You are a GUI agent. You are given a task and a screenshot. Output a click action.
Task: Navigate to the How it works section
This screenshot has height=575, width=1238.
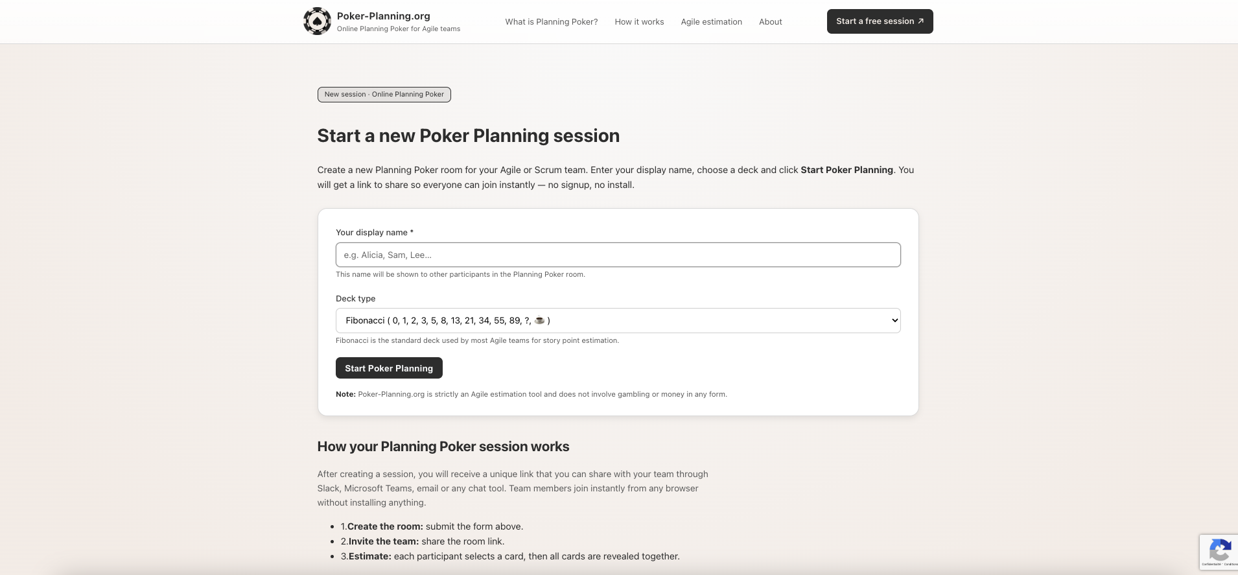pos(639,21)
